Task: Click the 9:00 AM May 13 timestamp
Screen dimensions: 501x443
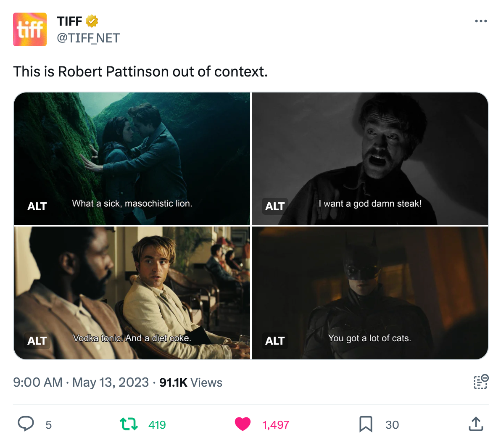Action: pos(81,382)
